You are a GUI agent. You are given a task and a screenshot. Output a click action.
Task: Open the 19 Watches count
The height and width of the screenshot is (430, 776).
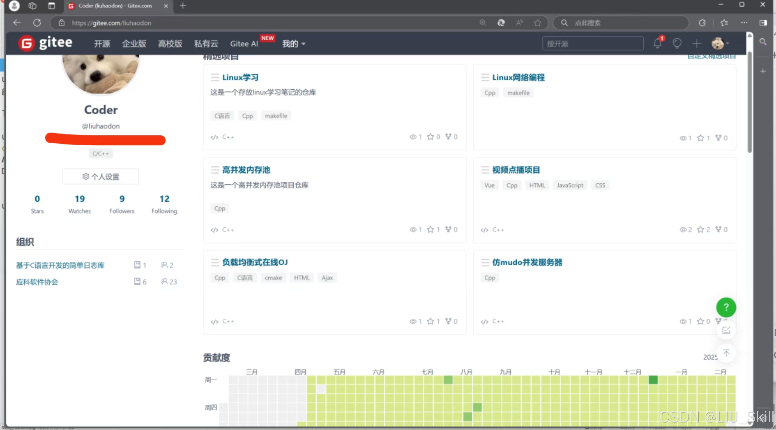[x=79, y=204]
